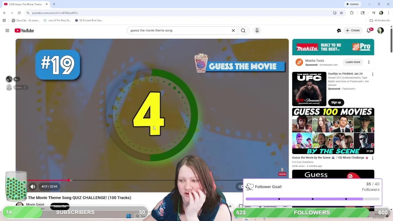This screenshot has height=221, width=393.
Task: Run the search with magnifier button
Action: [243, 30]
